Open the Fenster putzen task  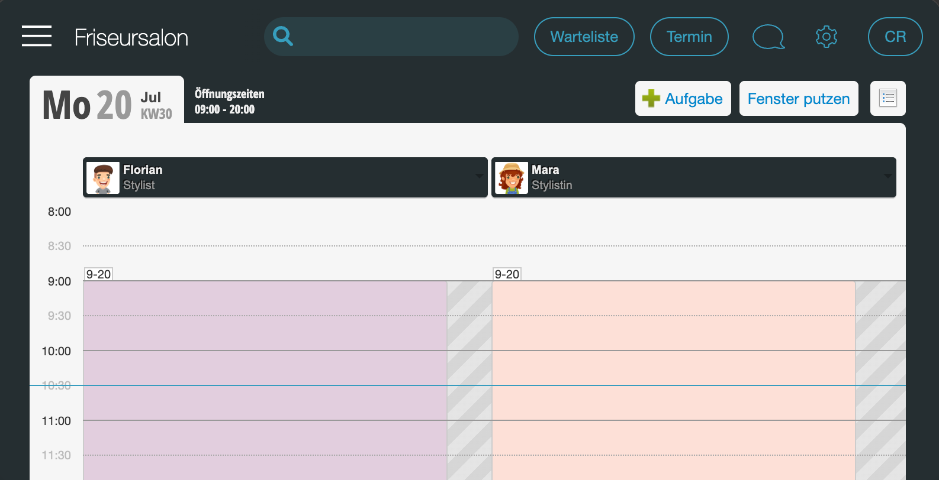coord(799,99)
